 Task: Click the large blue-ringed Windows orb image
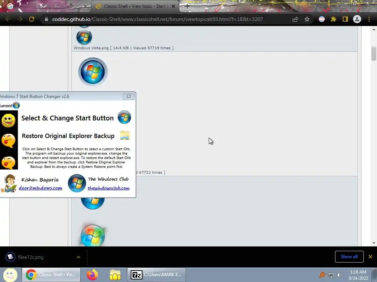pos(93,72)
